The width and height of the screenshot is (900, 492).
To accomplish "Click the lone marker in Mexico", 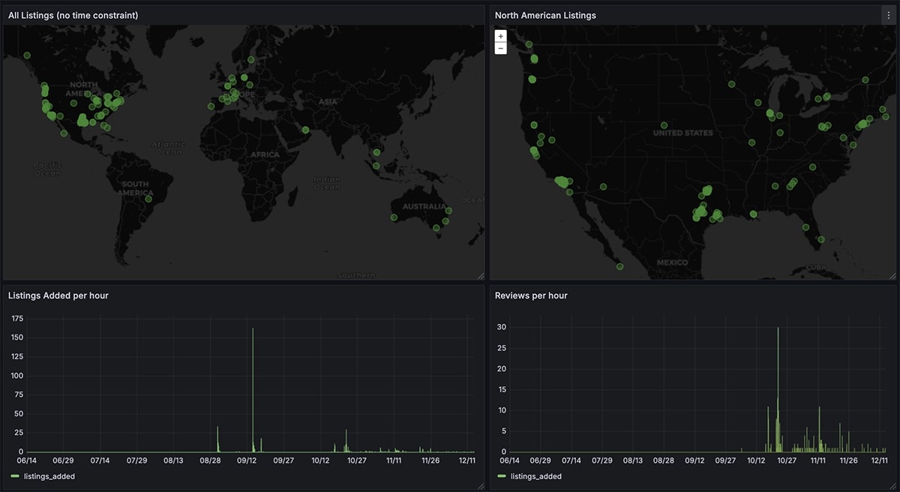I will coord(619,266).
